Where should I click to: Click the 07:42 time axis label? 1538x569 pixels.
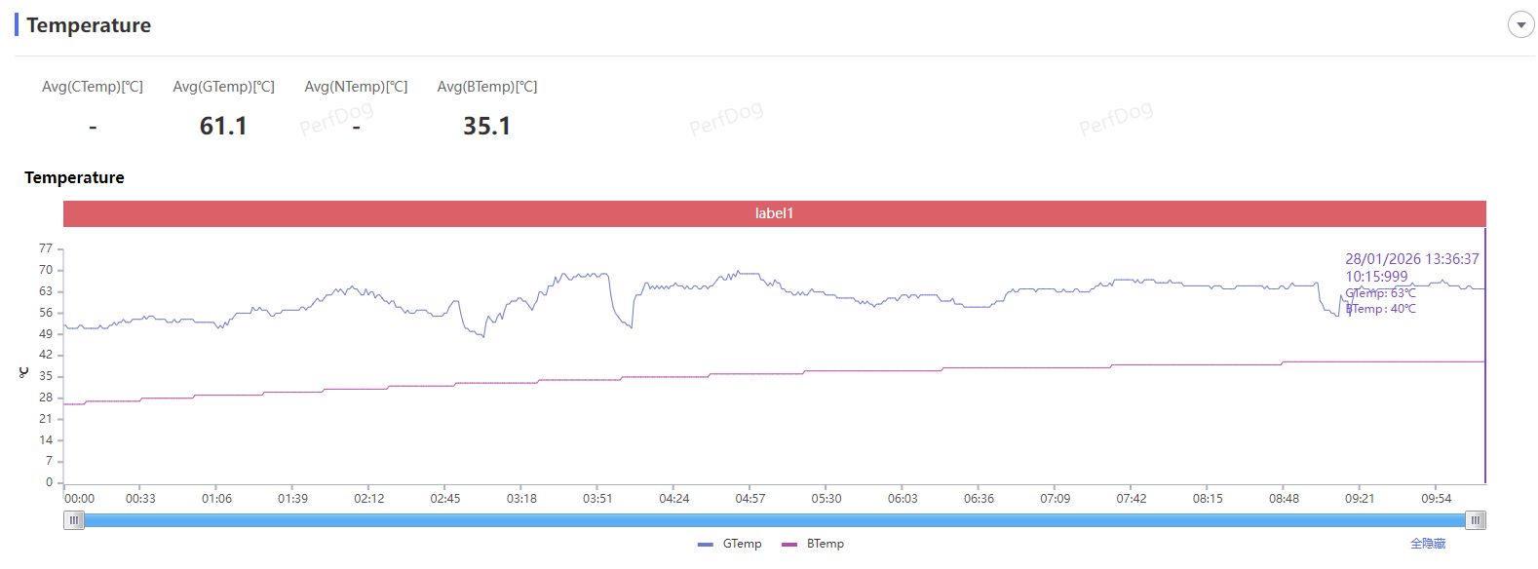(1132, 499)
